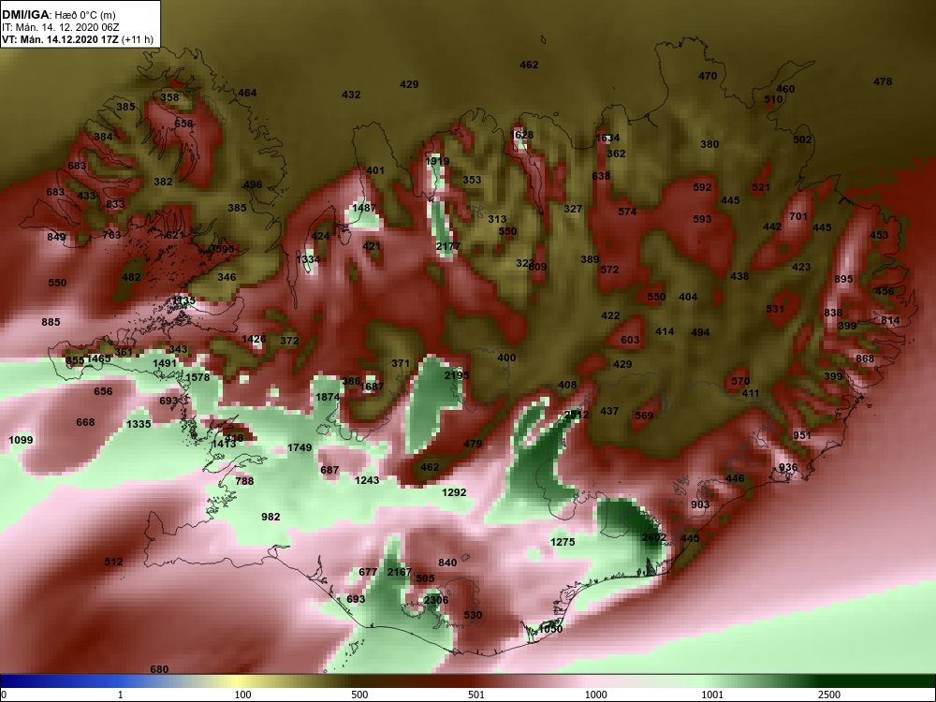
Task: Click the map value 1335
Action: click(139, 424)
